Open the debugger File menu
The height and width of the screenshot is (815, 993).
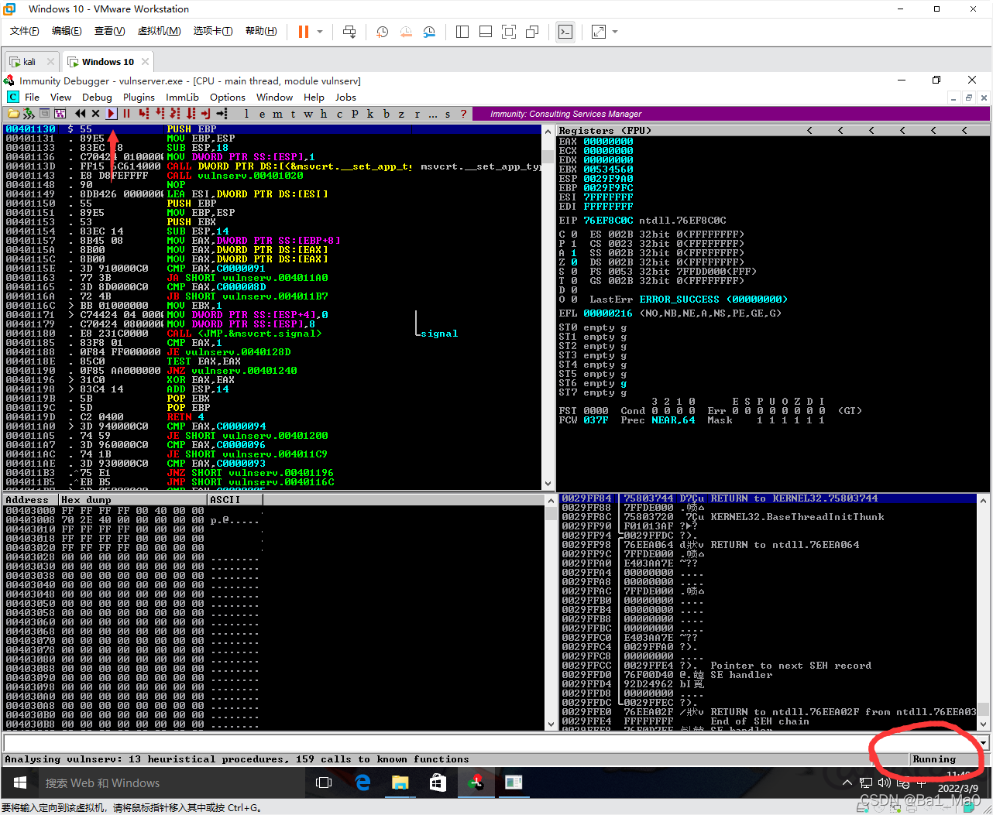pyautogui.click(x=32, y=98)
